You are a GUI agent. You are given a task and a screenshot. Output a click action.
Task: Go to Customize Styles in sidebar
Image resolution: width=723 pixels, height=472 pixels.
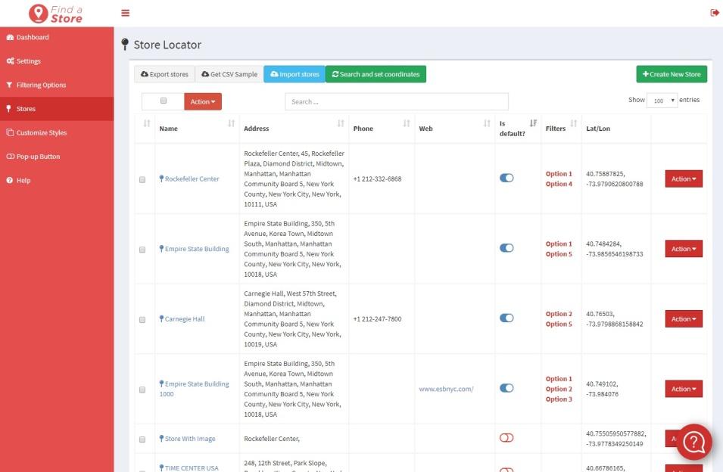42,132
